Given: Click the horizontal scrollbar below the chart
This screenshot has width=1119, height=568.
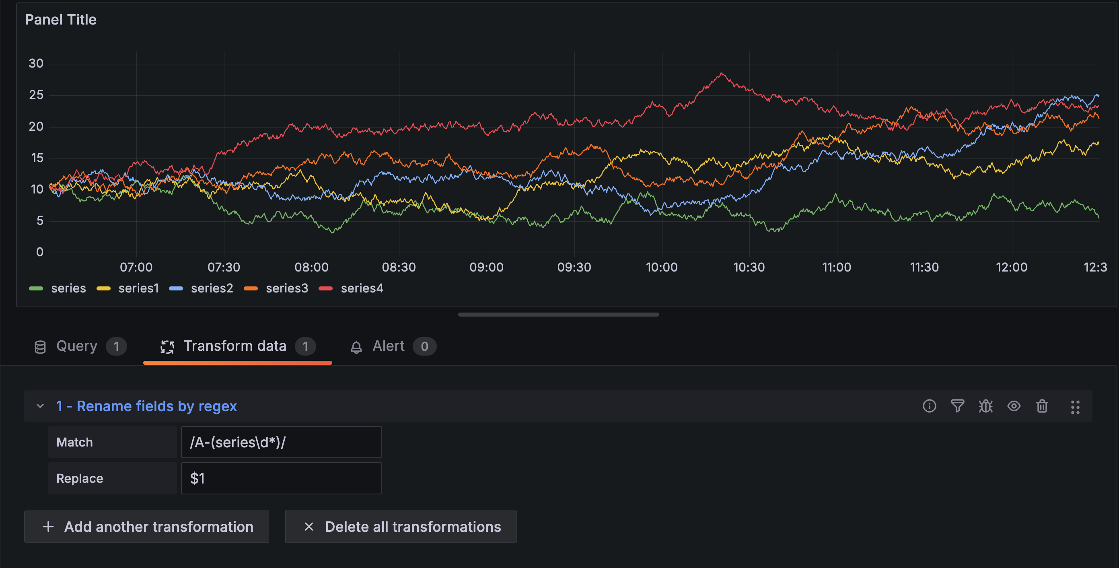Looking at the screenshot, I should point(559,314).
